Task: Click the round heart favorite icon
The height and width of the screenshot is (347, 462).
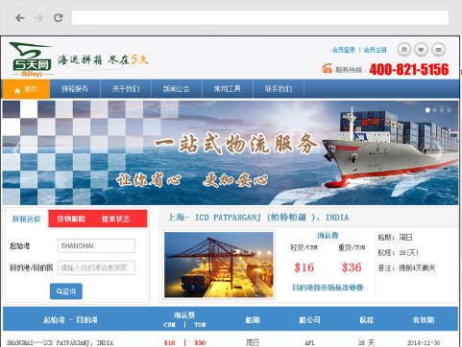Action: click(x=422, y=50)
